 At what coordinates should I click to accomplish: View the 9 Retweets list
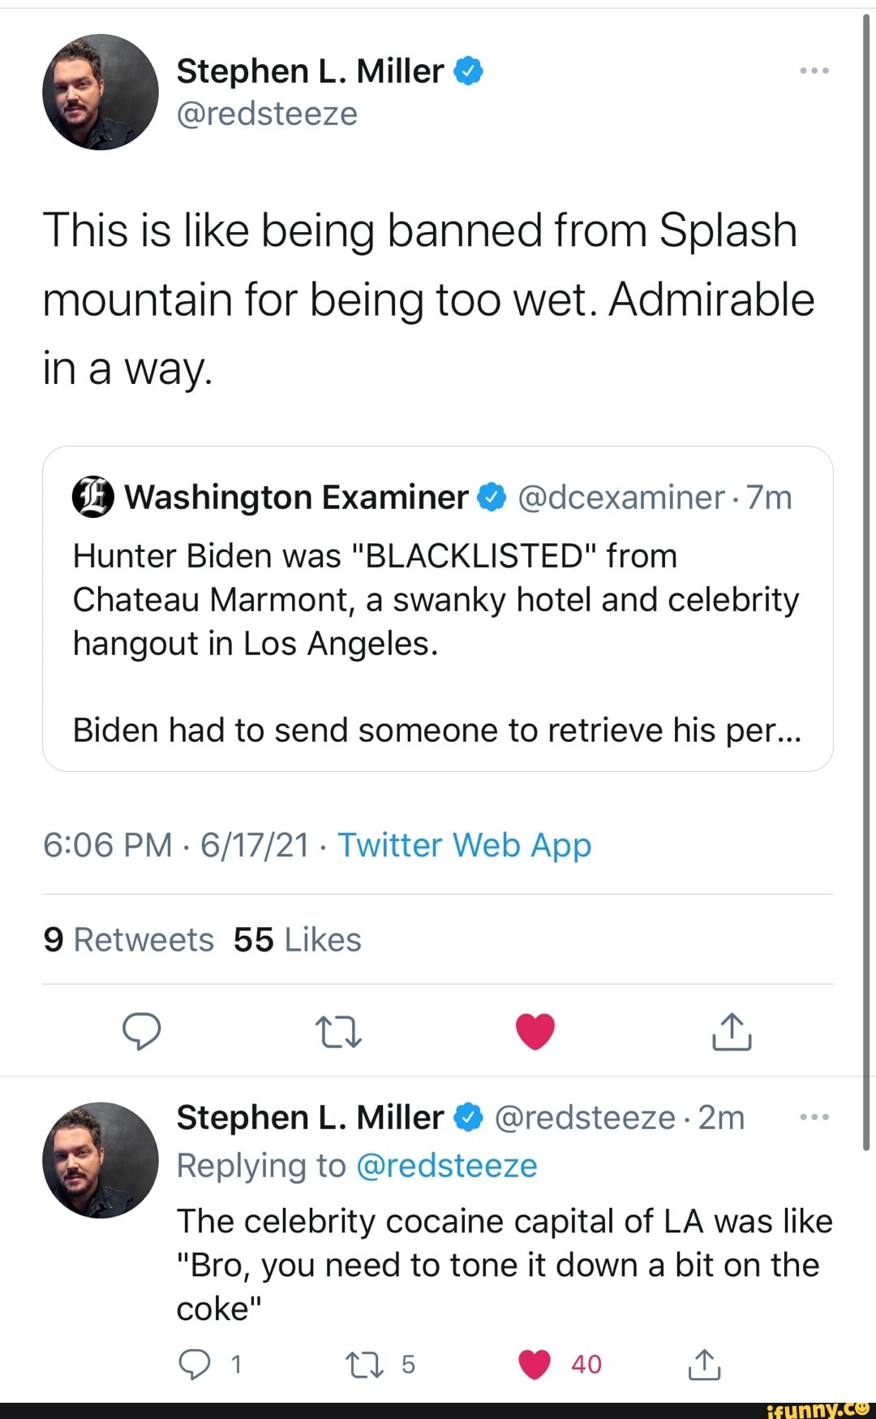(128, 940)
